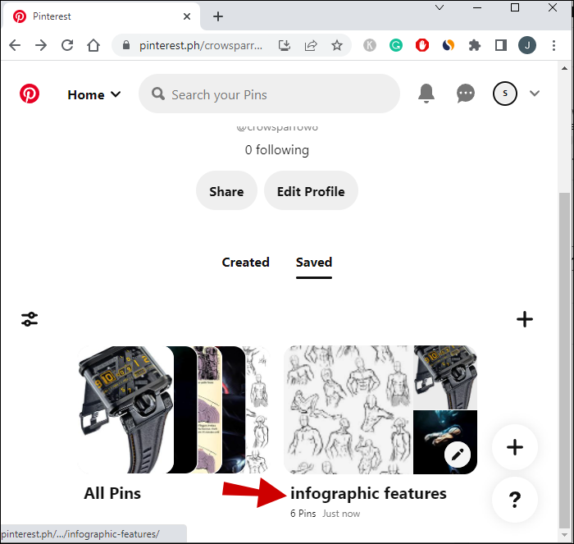Click the install app icon in address bar

coord(285,45)
